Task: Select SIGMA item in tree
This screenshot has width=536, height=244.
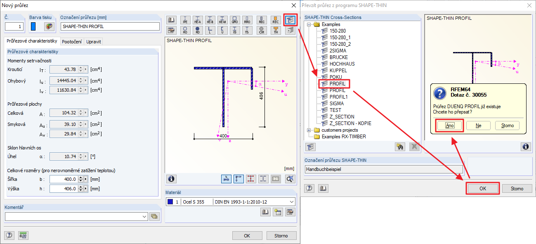Action: click(337, 104)
